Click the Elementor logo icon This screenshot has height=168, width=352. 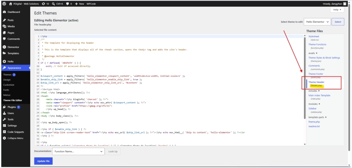pyautogui.click(x=4, y=47)
